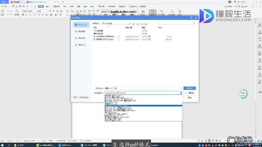Image resolution: width=262 pixels, height=147 pixels.
Task: Click new folder icon in dialog toolbar
Action: [x=142, y=24]
